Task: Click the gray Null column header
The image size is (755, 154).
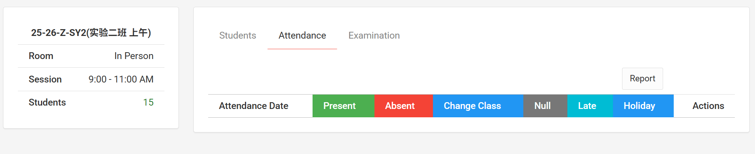Action: [x=542, y=106]
